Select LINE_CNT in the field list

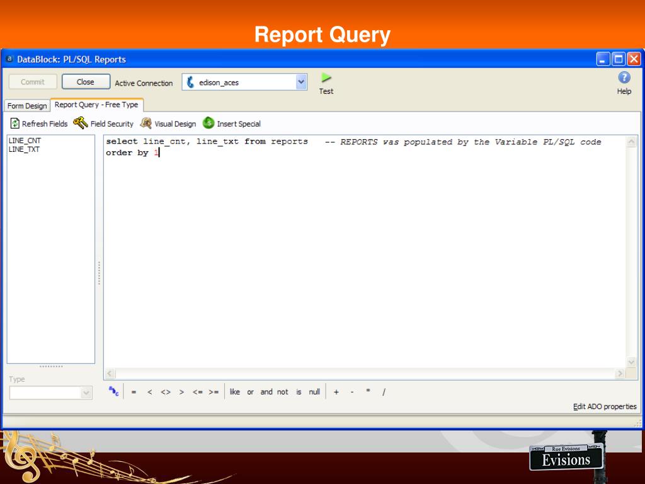tap(25, 141)
